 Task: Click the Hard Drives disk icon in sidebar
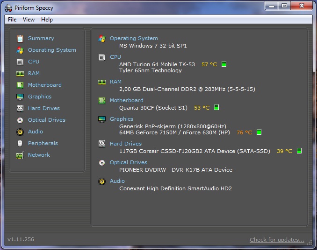point(20,109)
